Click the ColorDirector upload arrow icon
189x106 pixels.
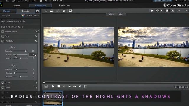click(165, 5)
